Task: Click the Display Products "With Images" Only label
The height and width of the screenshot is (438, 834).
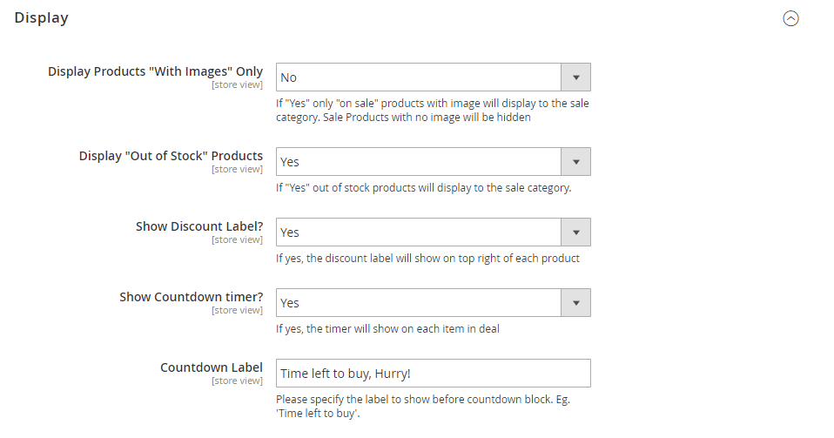Action: [155, 71]
